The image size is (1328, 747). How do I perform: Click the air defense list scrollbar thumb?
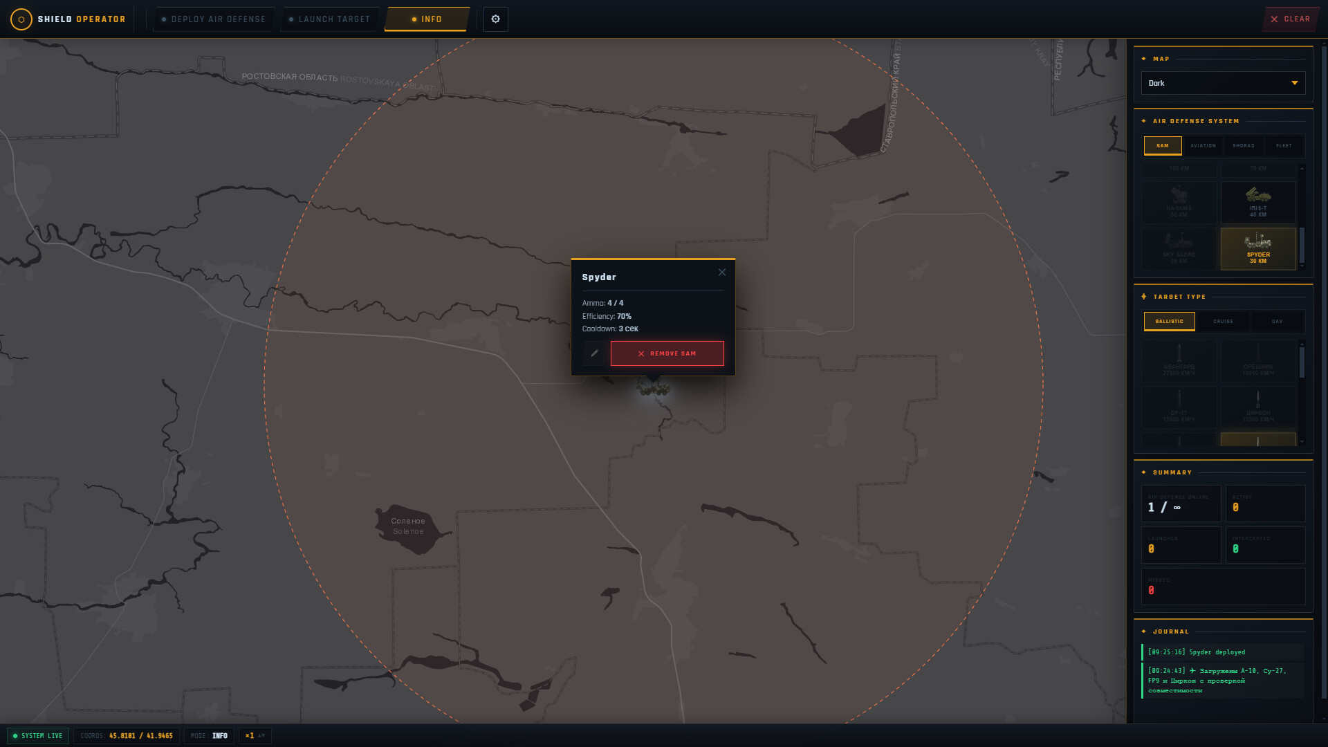(x=1302, y=244)
